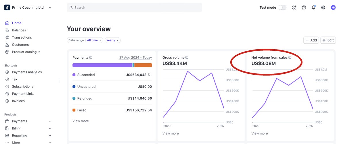
Task: Expand the More section chevron
Action: point(50,142)
